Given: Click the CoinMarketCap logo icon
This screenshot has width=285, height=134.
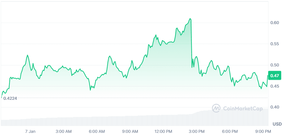Looking at the screenshot, I should click(x=216, y=108).
